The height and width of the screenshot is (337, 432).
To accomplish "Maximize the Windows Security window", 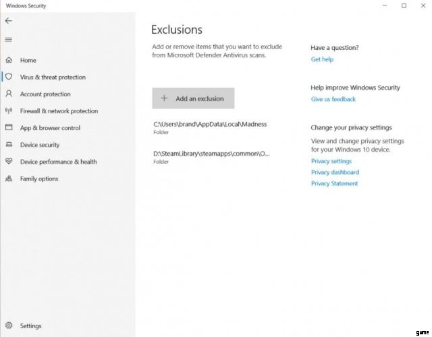I will click(x=404, y=6).
